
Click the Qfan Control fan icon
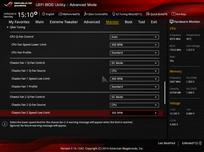(86, 14)
